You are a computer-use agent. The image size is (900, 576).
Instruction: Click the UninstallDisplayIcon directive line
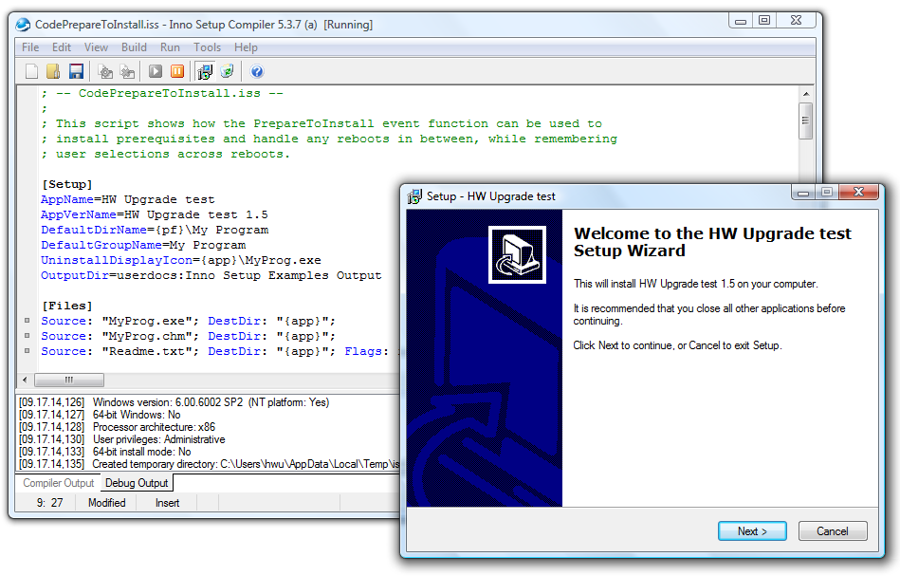[181, 260]
